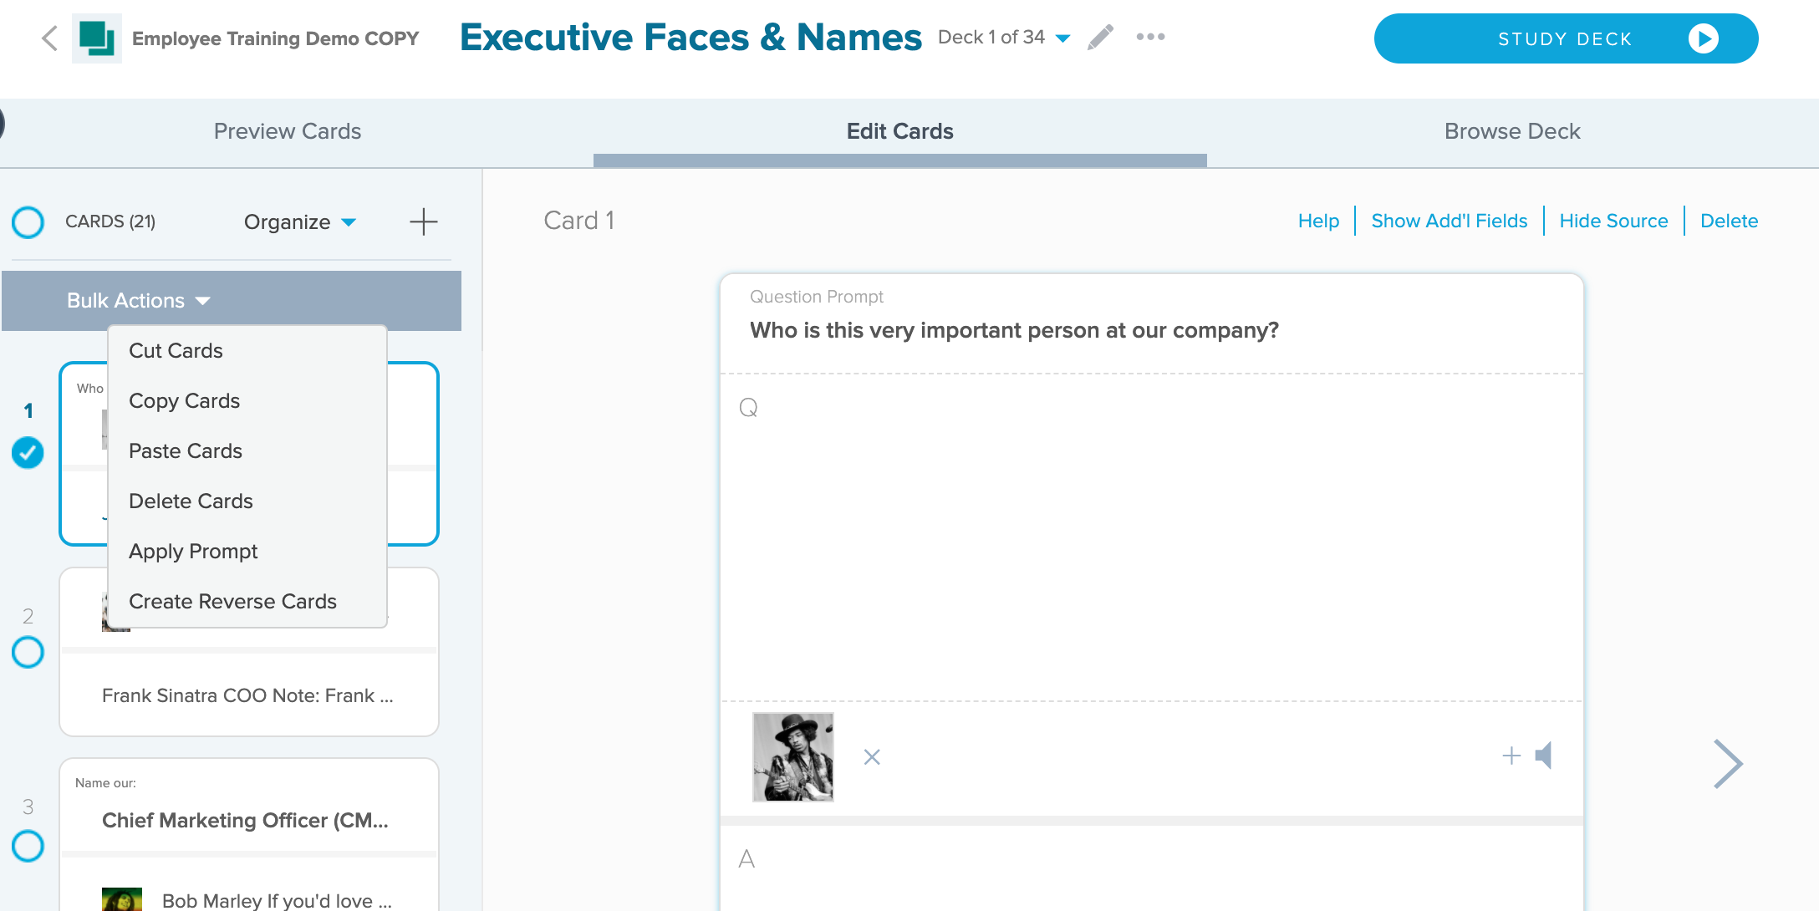Click the pencil edit deck name icon
Image resolution: width=1819 pixels, height=911 pixels.
pos(1101,38)
